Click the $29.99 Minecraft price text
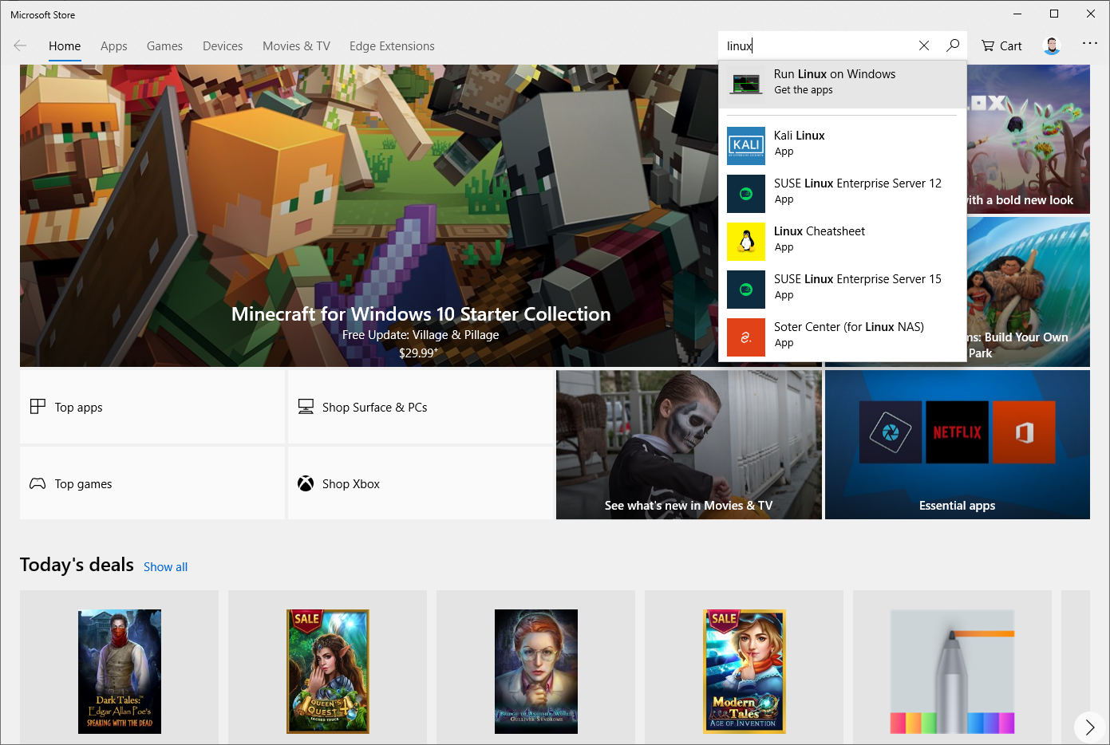Viewport: 1110px width, 745px height. click(418, 353)
